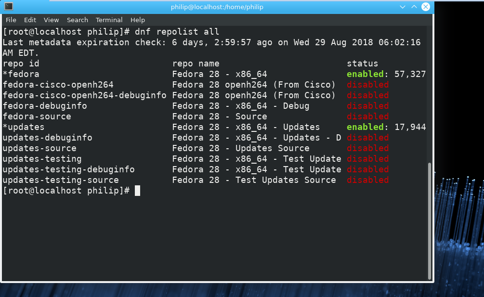Click the enabled status of updates repo
The height and width of the screenshot is (297, 484).
[365, 127]
